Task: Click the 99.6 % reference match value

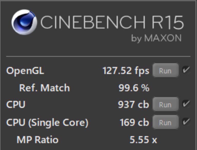Action: [x=134, y=88]
